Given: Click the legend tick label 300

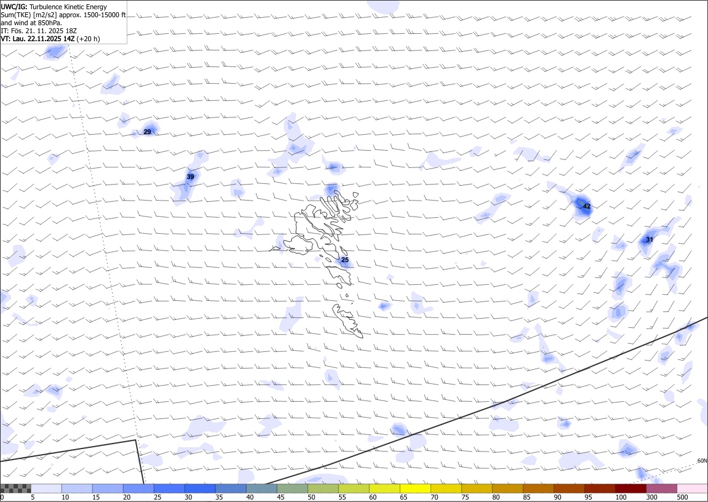Looking at the screenshot, I should (x=651, y=497).
